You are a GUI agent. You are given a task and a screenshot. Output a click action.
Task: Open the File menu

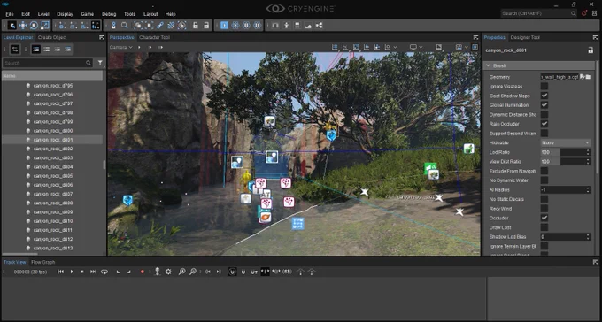click(x=10, y=14)
